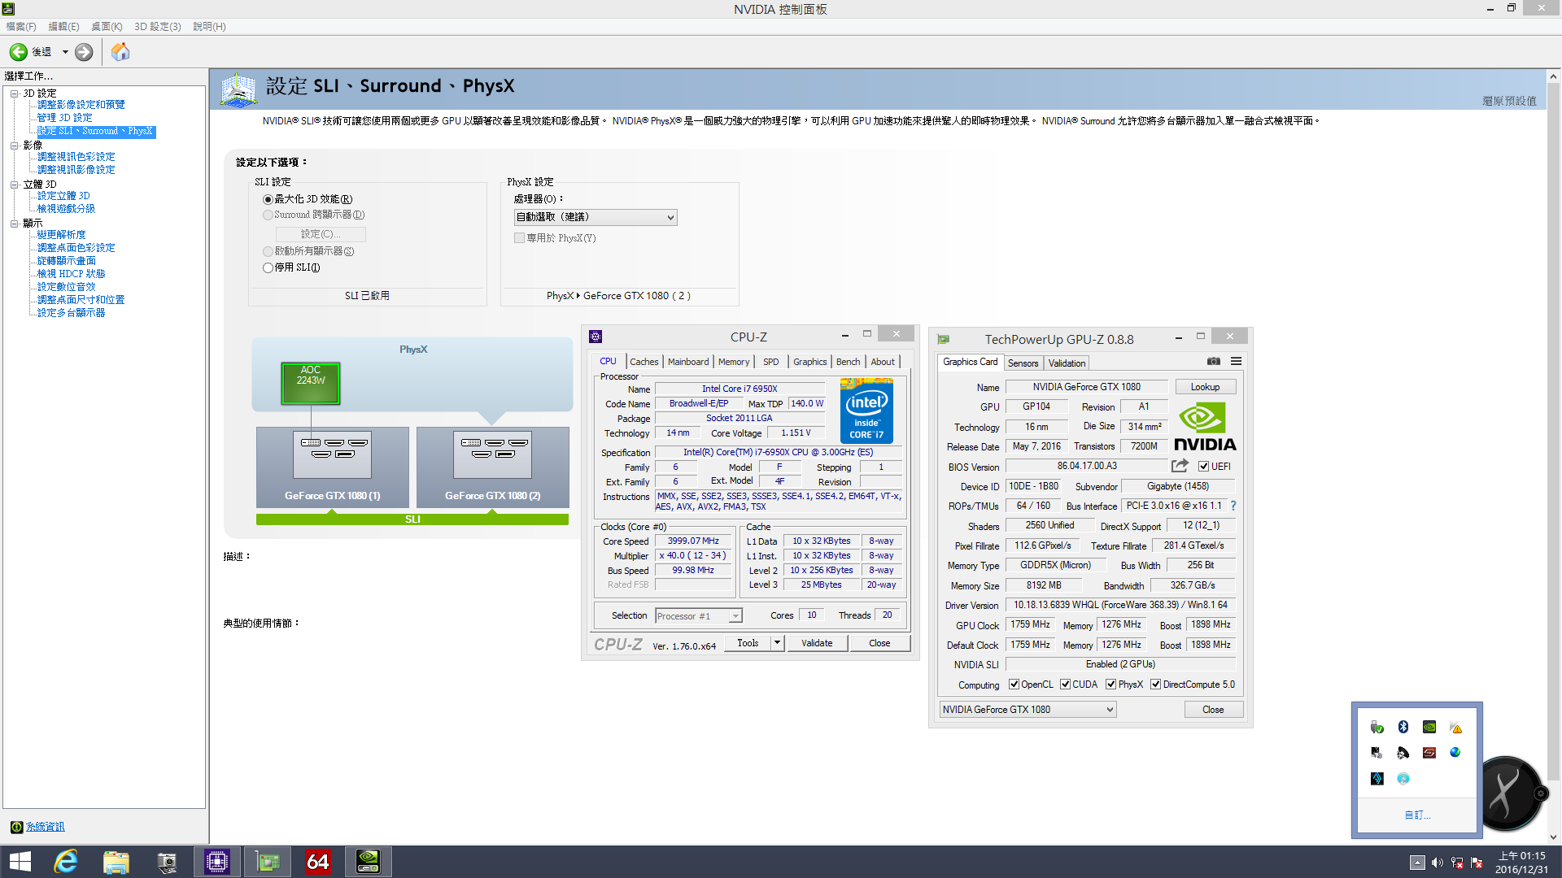Image resolution: width=1562 pixels, height=878 pixels.
Task: Open Internet Explorer from the taskbar
Action: [x=65, y=862]
